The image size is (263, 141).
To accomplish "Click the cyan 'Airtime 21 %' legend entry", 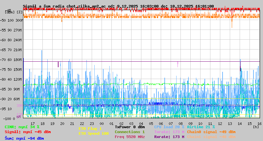I will pos(201,127).
